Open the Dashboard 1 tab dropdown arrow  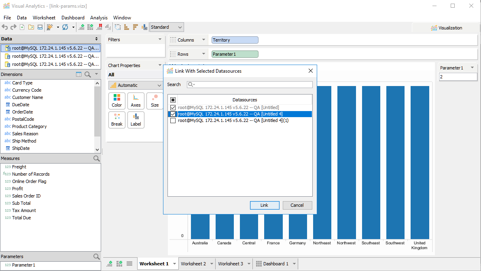294,264
